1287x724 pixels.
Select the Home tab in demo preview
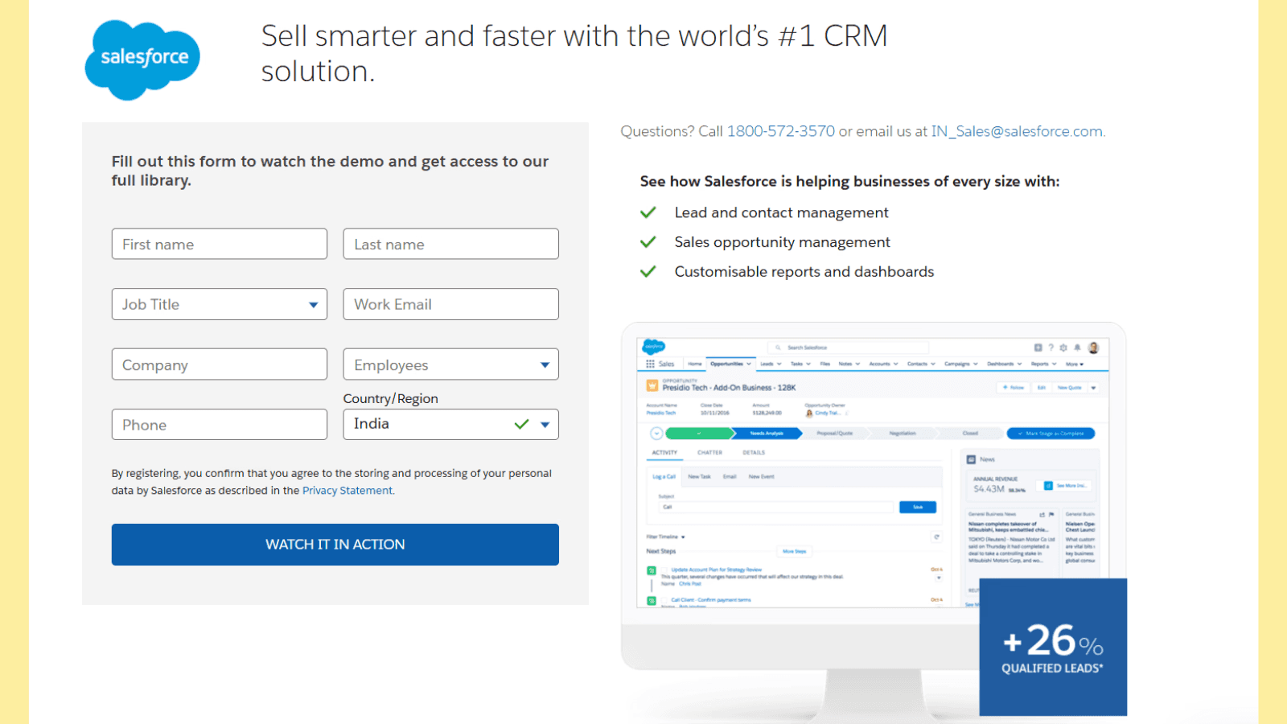695,364
